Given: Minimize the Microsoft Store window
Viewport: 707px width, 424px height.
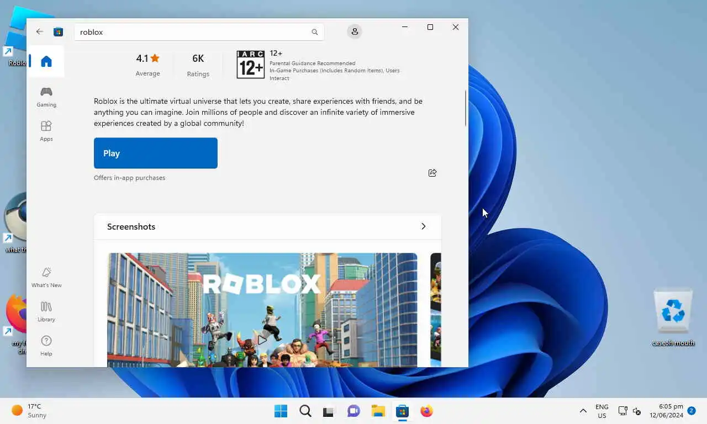Looking at the screenshot, I should [405, 27].
